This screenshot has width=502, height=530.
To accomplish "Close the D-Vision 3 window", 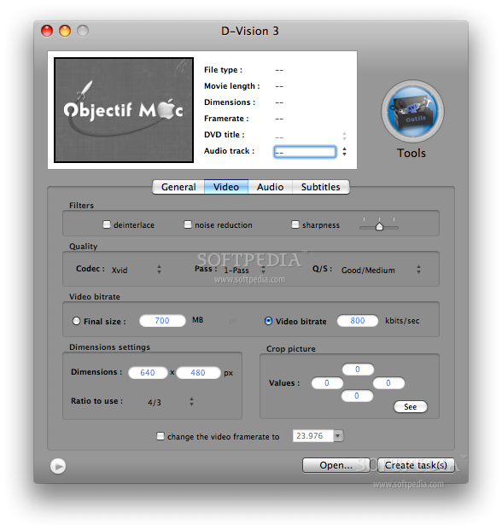I will (47, 31).
